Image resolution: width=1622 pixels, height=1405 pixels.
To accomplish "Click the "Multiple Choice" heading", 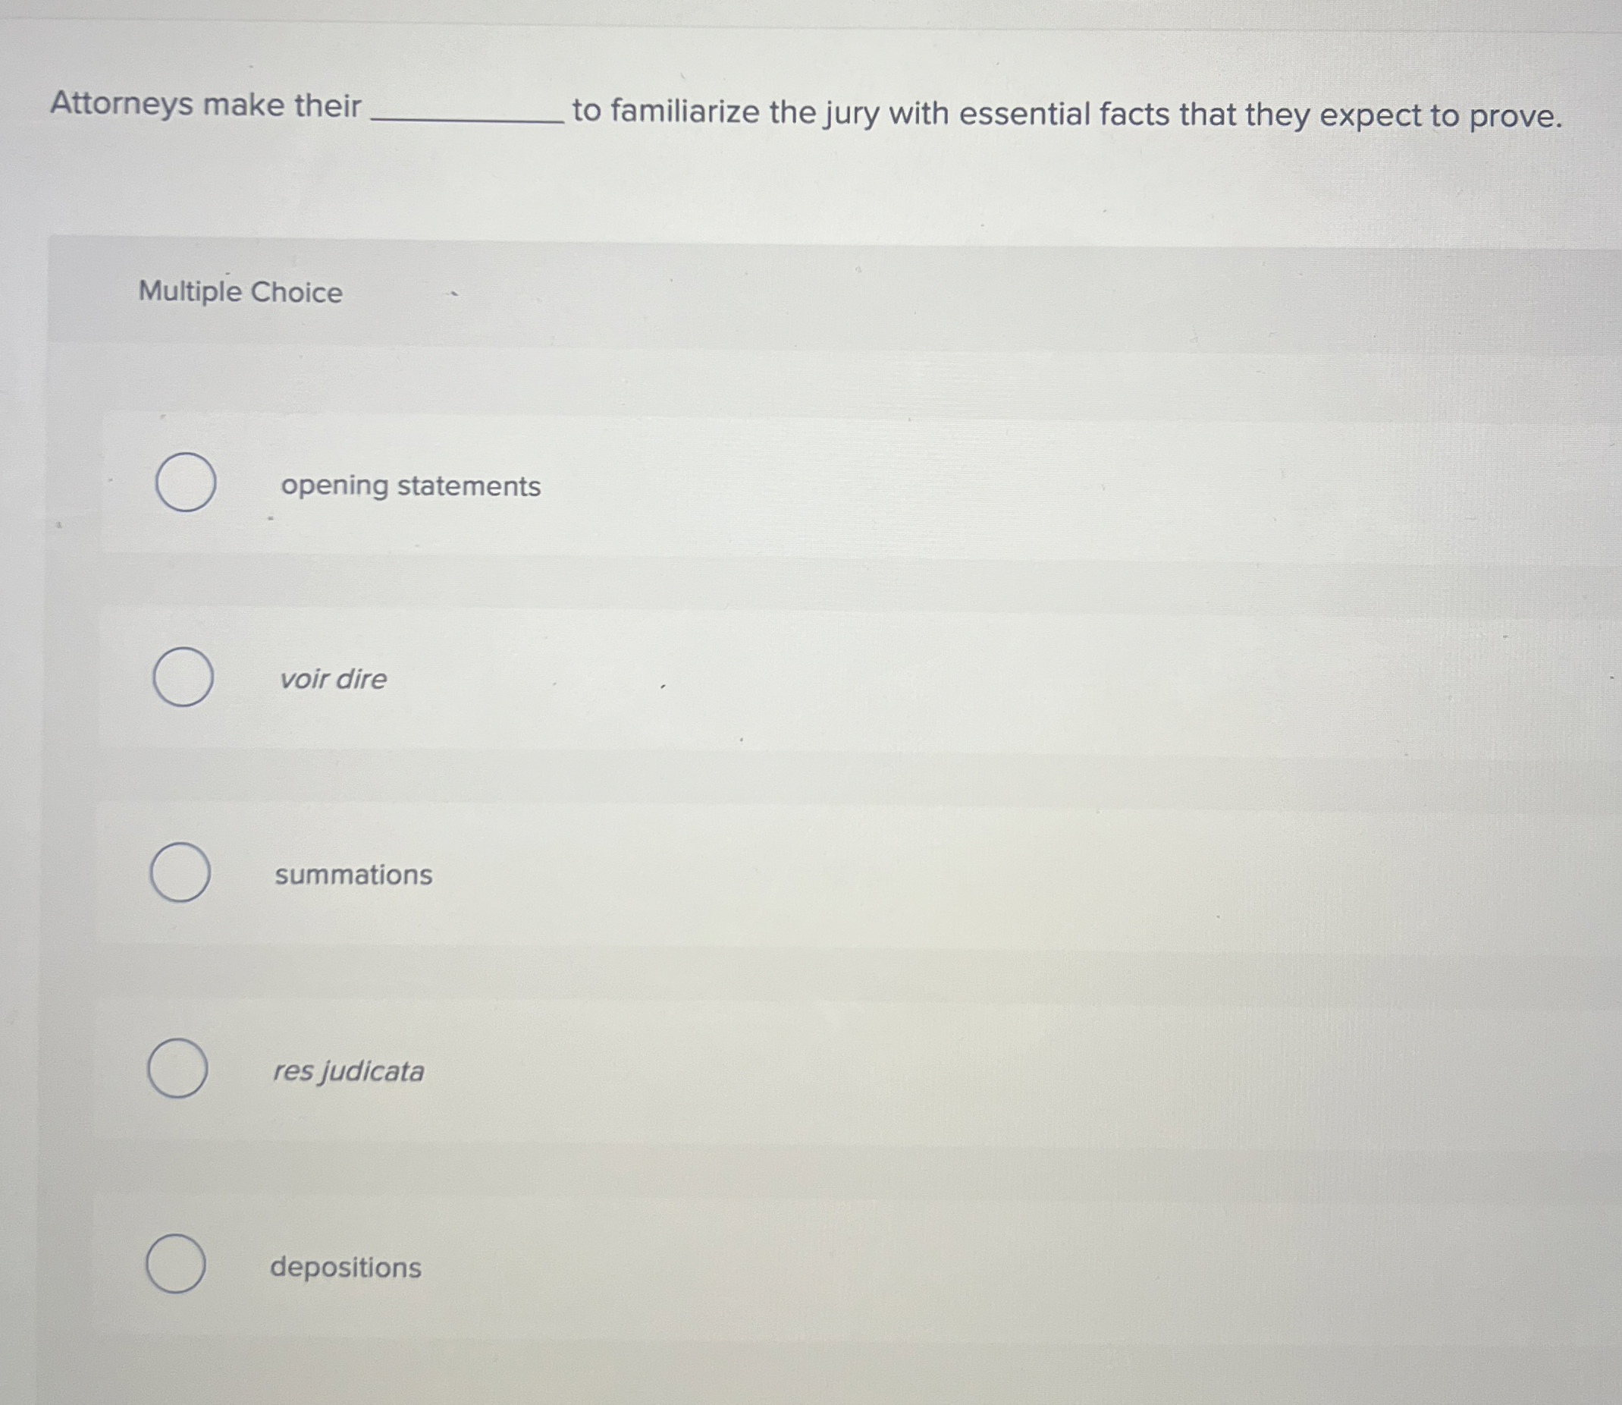I will [x=240, y=291].
